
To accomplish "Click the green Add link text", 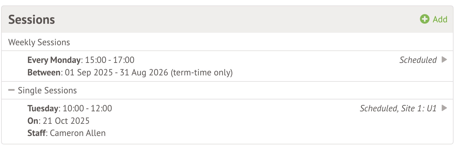I will (x=440, y=19).
